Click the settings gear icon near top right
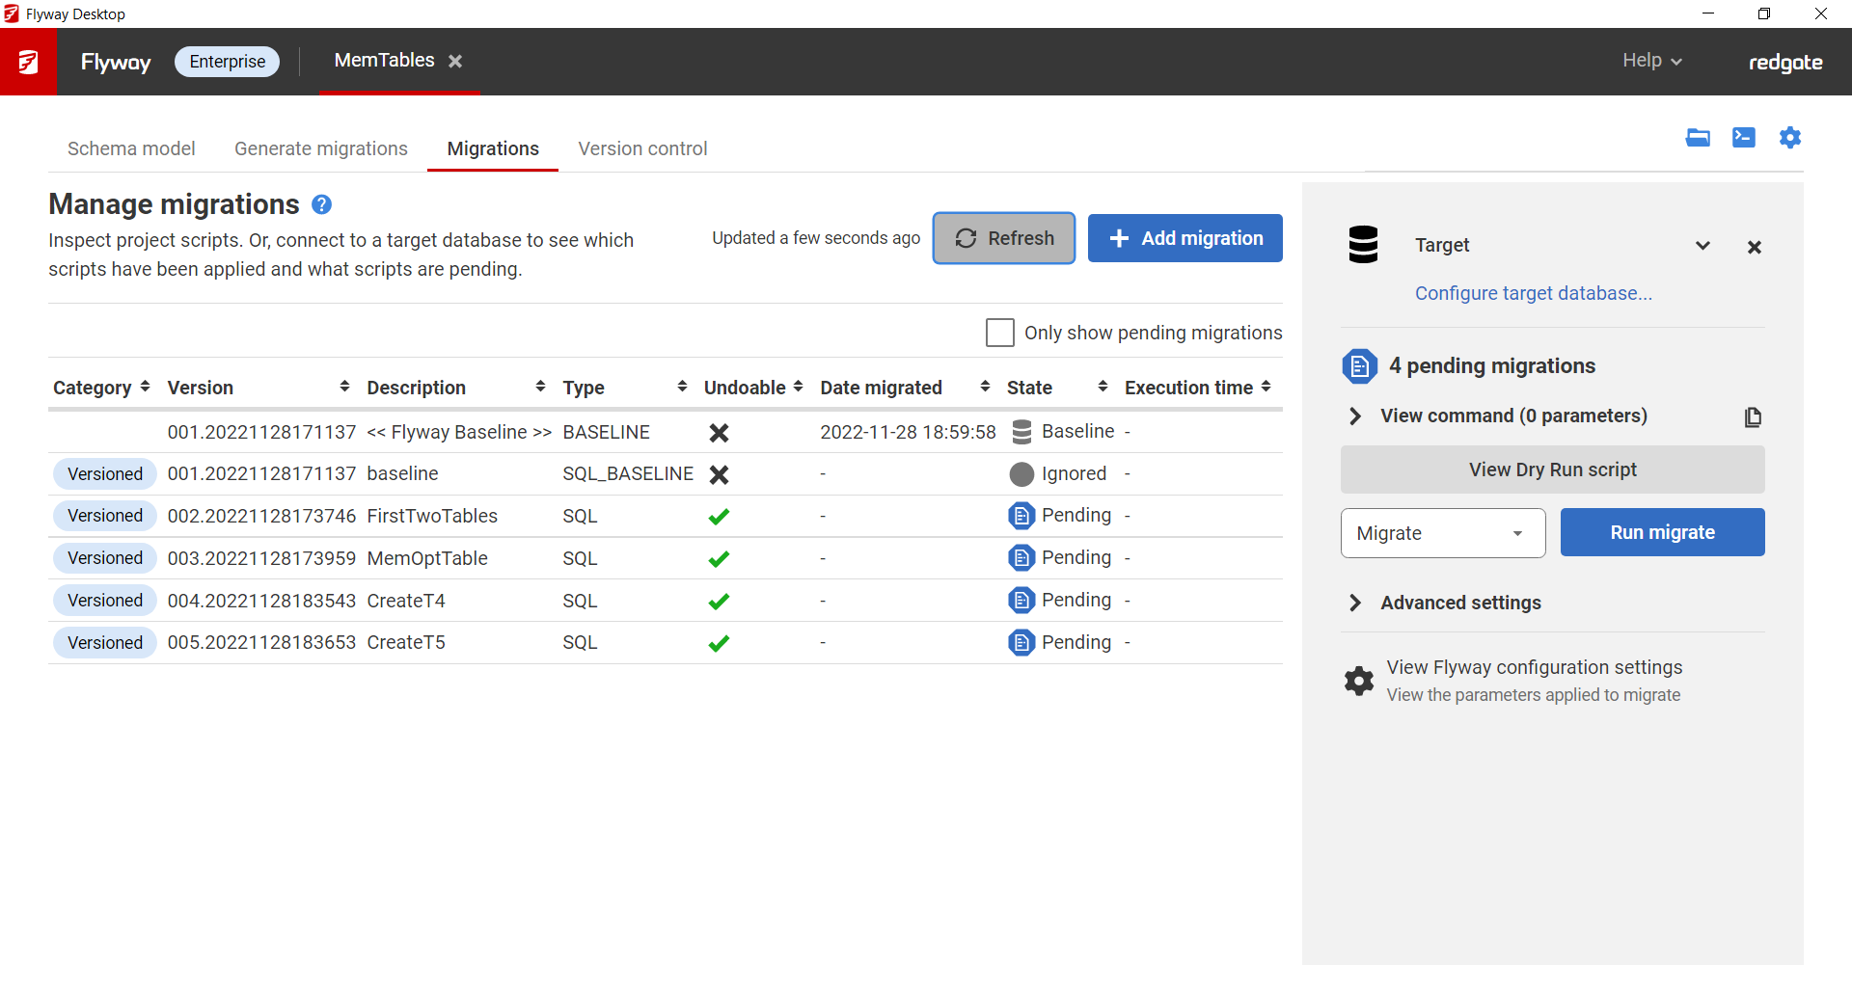 click(1790, 138)
